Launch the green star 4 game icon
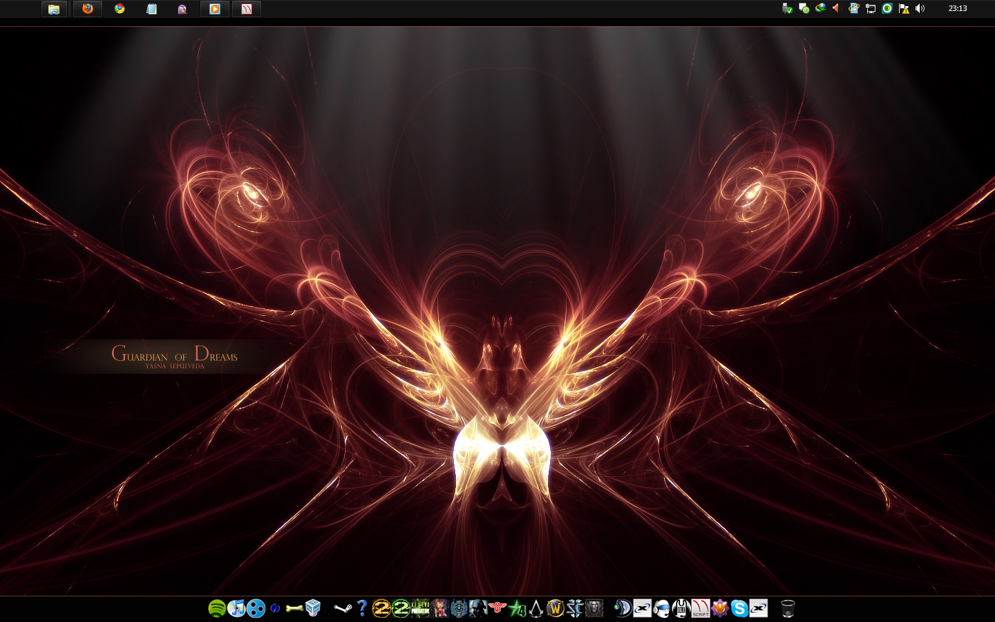 [x=517, y=608]
